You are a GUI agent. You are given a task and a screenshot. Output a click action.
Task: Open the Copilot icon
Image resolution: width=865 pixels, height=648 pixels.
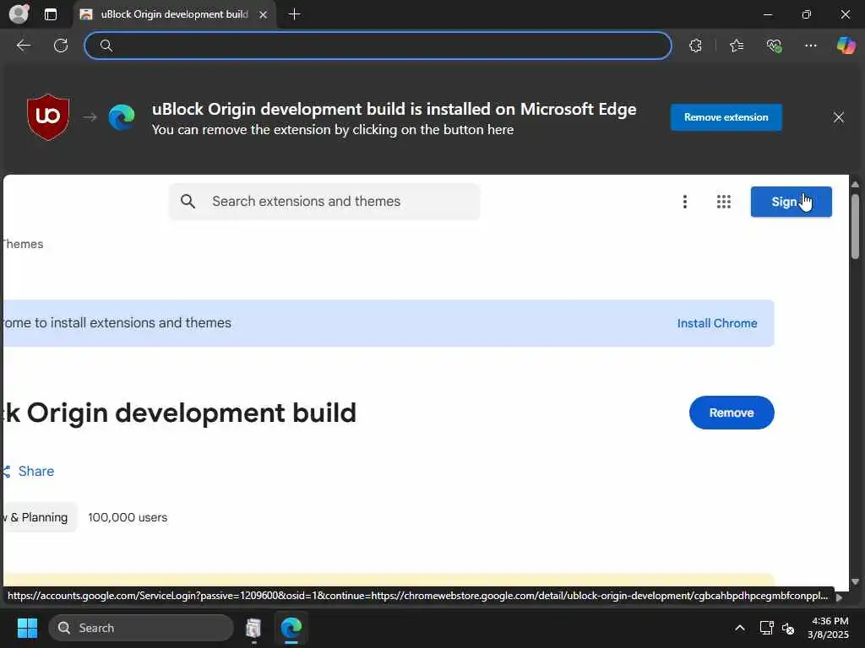pyautogui.click(x=846, y=46)
